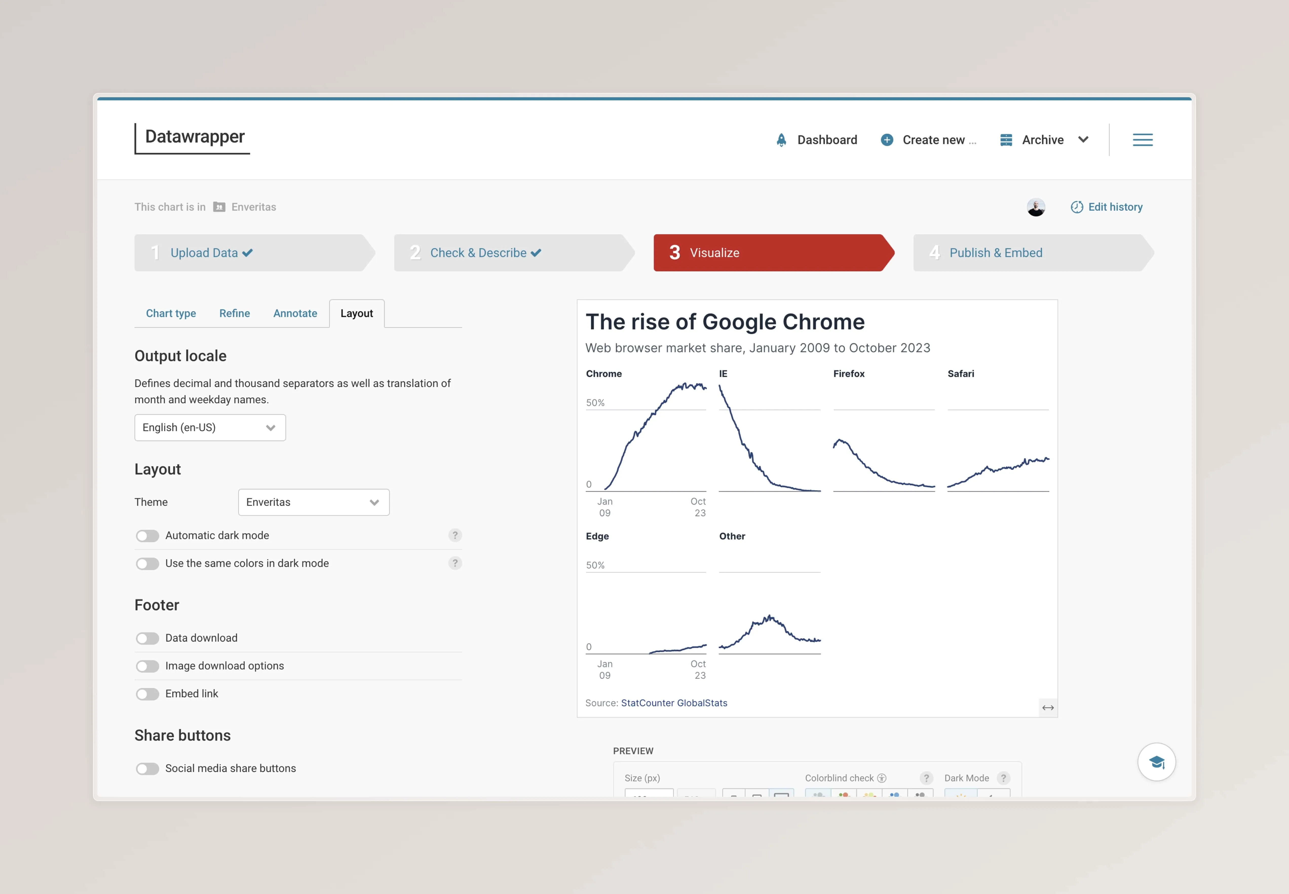Screen dimensions: 1289x894
Task: Click the user avatar image
Action: coord(1036,207)
